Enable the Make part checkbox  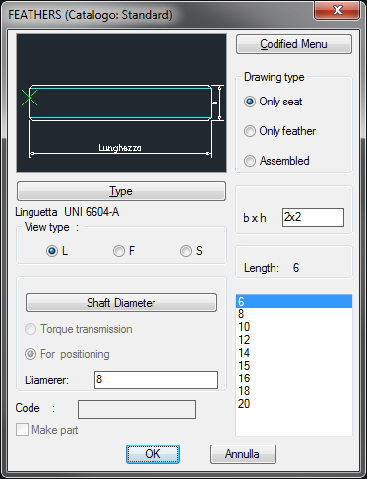tap(22, 430)
